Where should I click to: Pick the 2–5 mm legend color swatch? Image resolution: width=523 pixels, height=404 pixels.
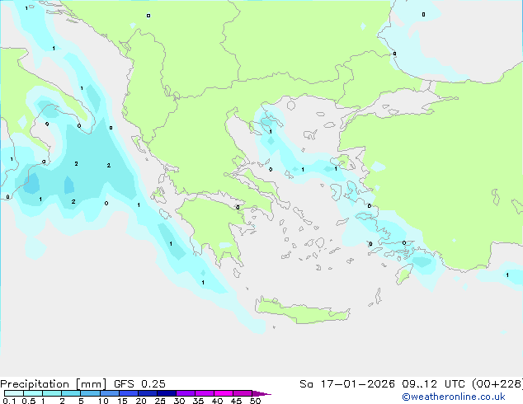(71, 393)
